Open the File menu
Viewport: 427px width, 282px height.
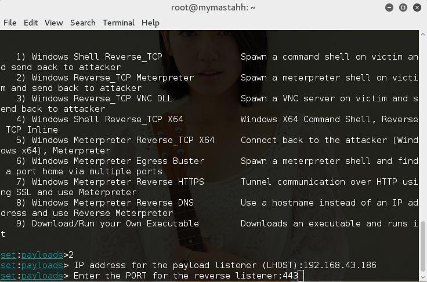point(10,23)
